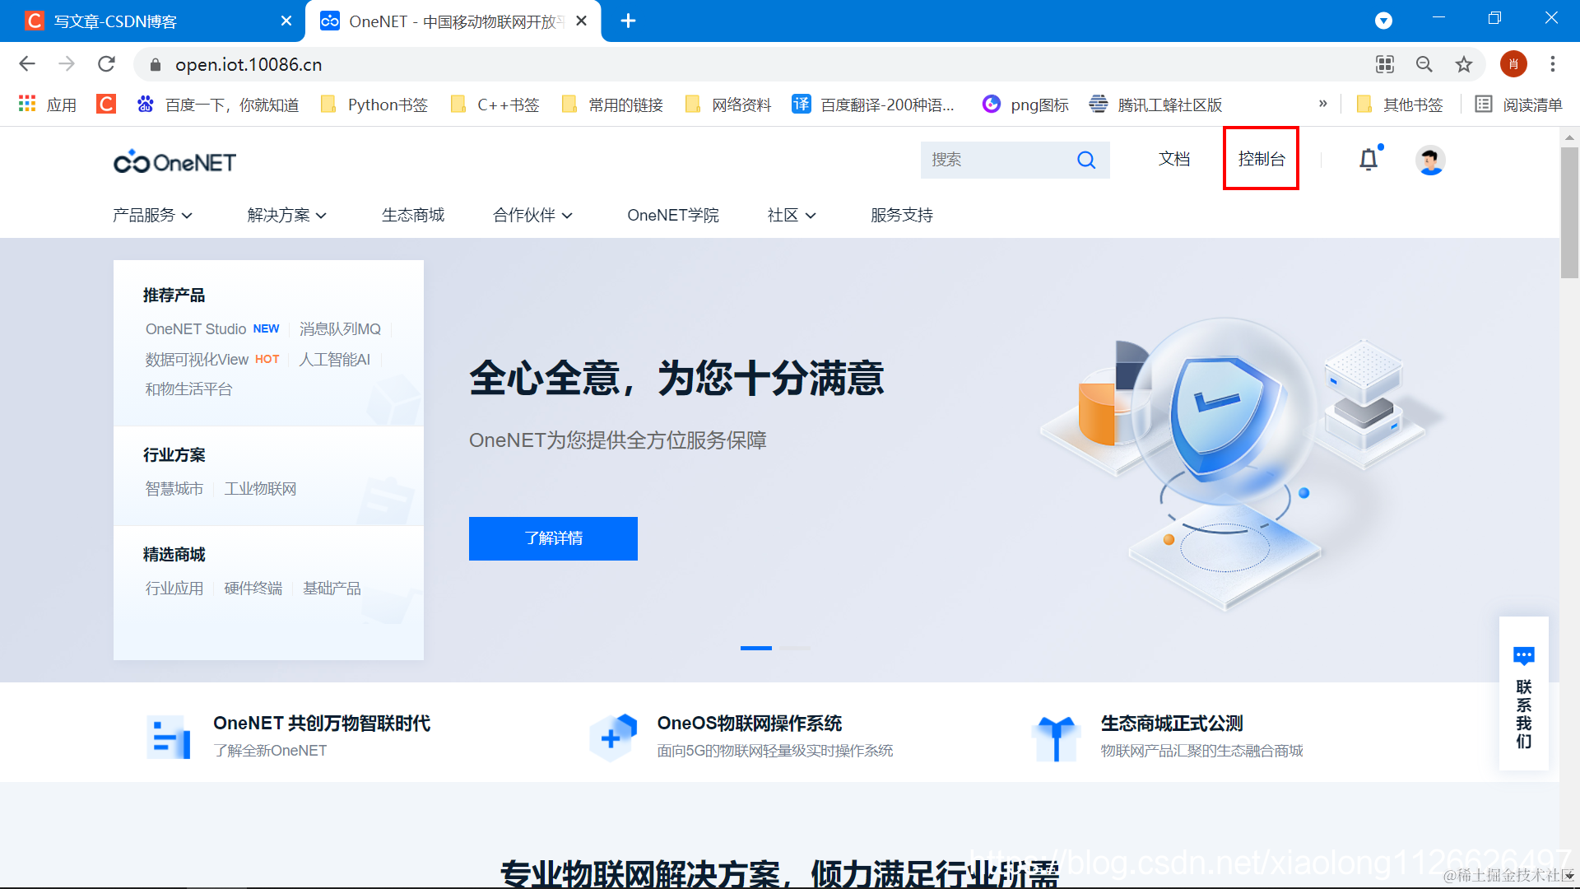Click into the 搜索 search field
The height and width of the screenshot is (889, 1580).
pos(996,160)
